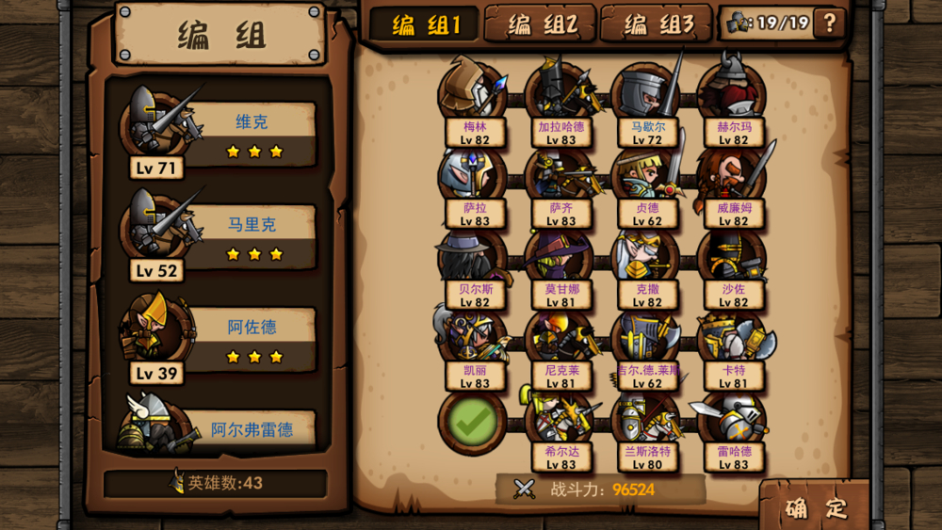Switch to 编组2 tab
The height and width of the screenshot is (530, 942).
[x=540, y=24]
